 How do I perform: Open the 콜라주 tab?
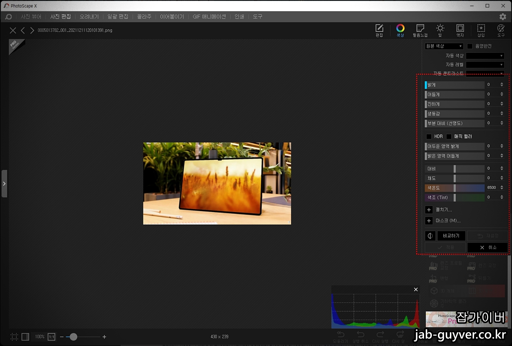pyautogui.click(x=144, y=17)
